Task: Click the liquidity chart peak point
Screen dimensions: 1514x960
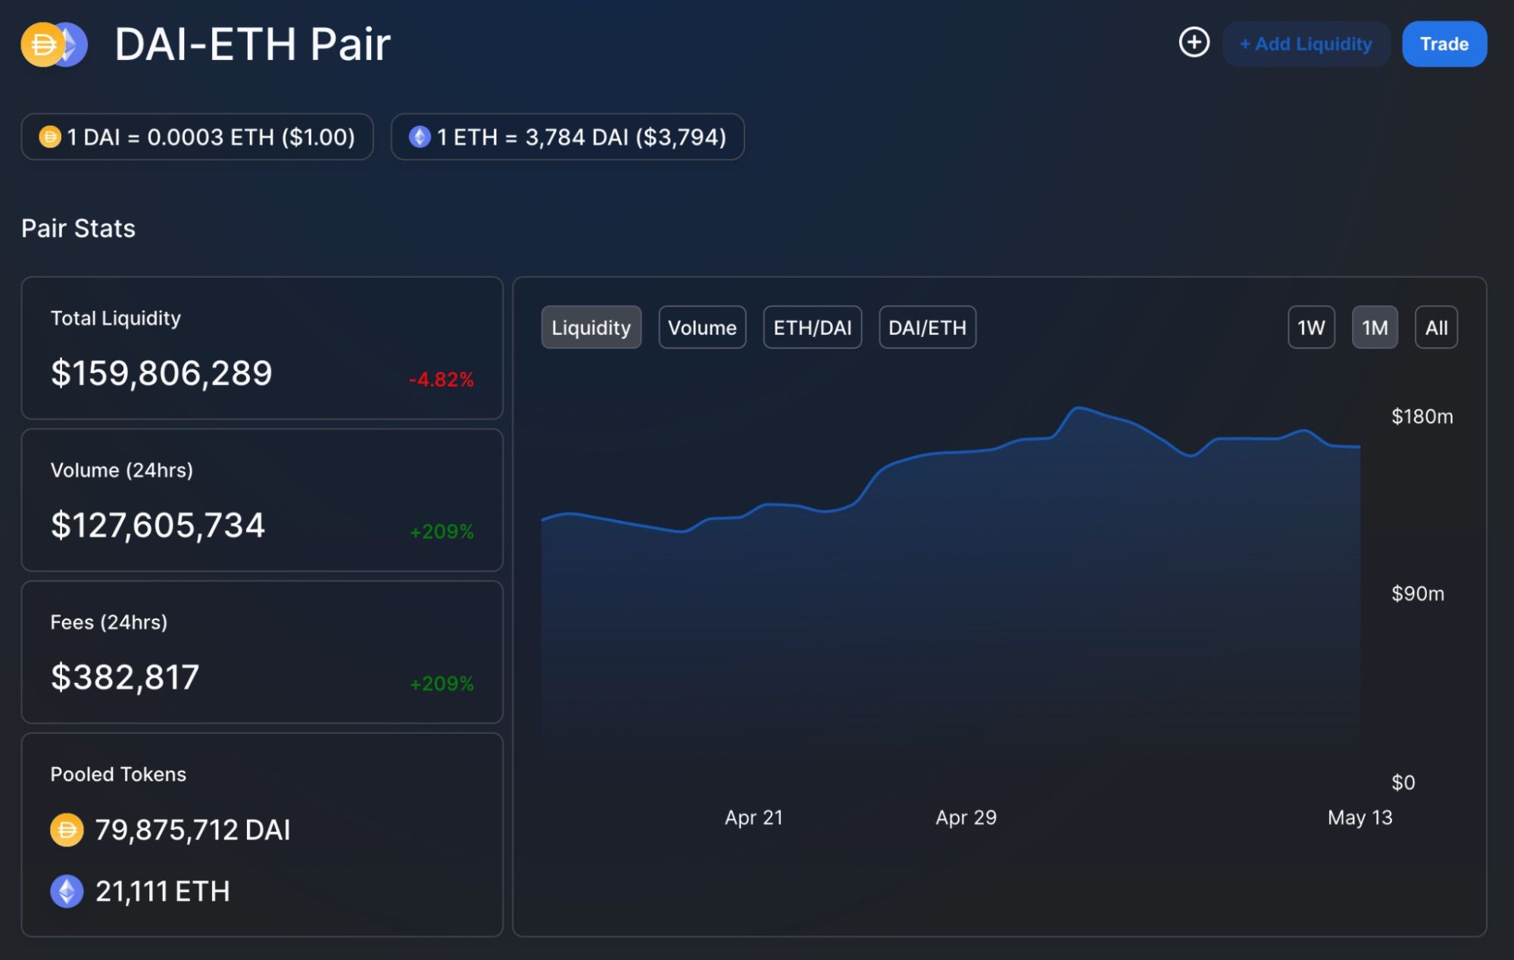Action: [x=1077, y=408]
